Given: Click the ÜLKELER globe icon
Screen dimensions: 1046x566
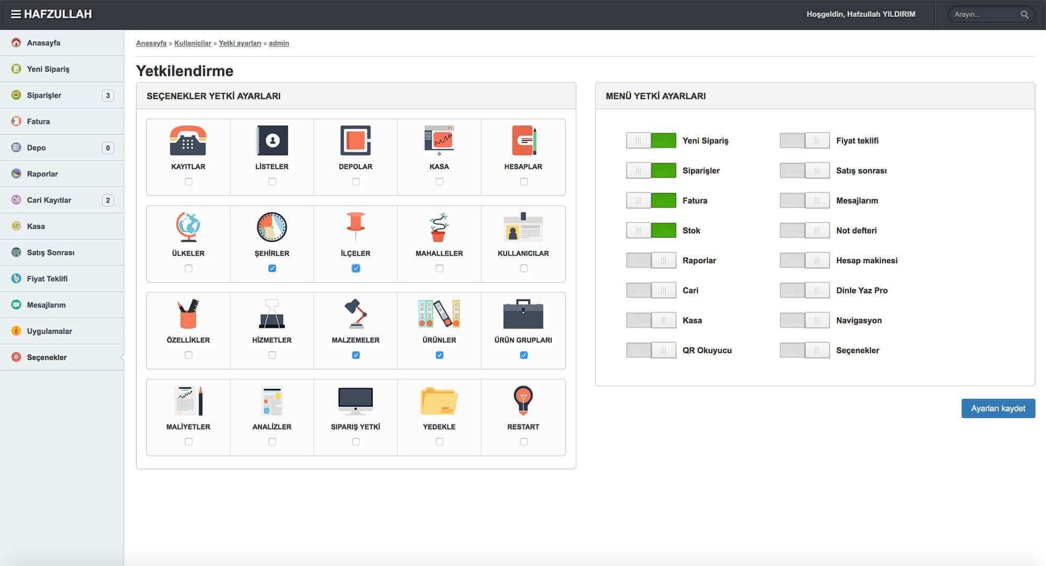Looking at the screenshot, I should coord(188,227).
